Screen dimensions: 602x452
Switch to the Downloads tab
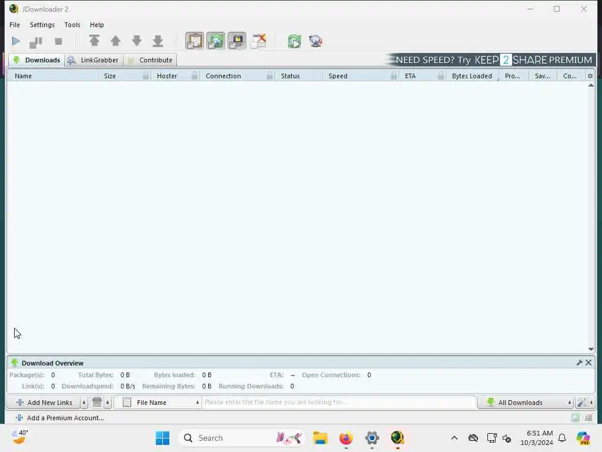pos(36,60)
